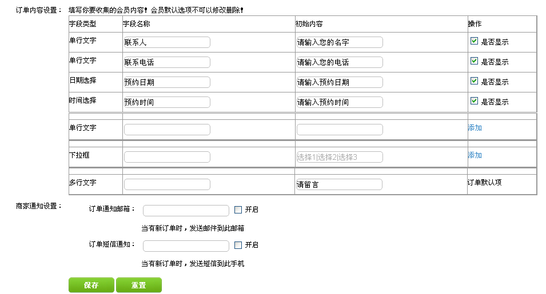Toggle display checkbox for 联系电话 row
The width and height of the screenshot is (546, 294).
pos(474,61)
